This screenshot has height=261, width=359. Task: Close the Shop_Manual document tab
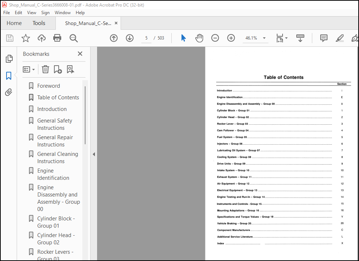(116, 23)
